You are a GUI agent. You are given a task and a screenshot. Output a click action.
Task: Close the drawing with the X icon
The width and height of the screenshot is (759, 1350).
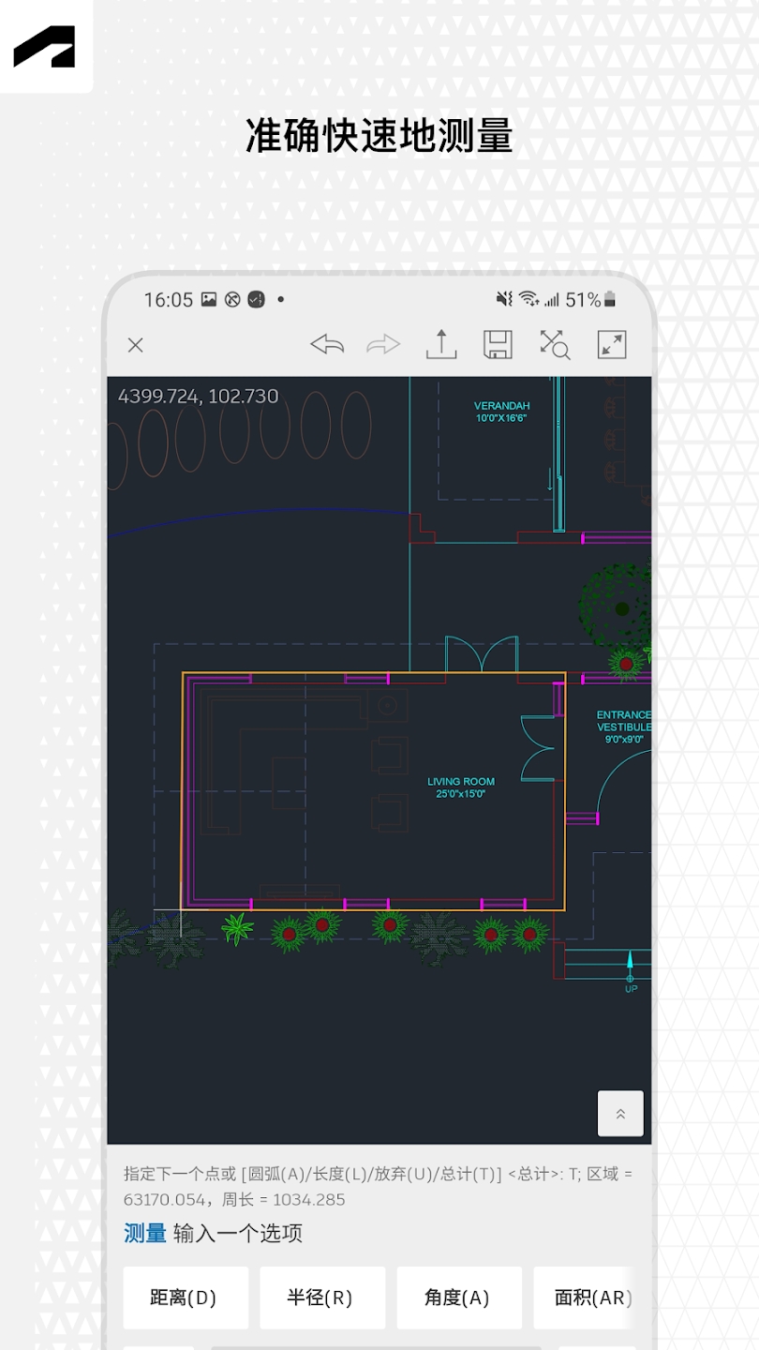[x=135, y=345]
